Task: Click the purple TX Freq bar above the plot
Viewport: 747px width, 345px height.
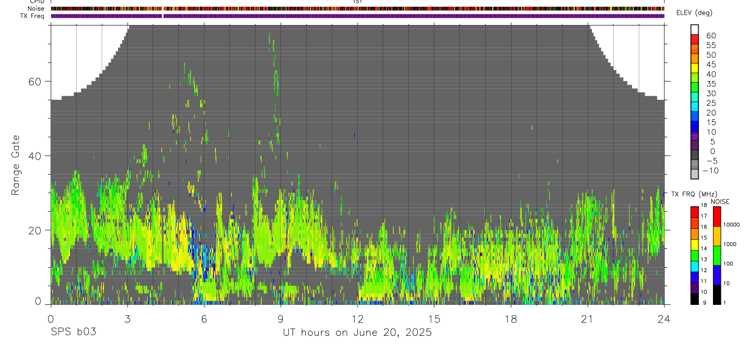Action: point(358,16)
